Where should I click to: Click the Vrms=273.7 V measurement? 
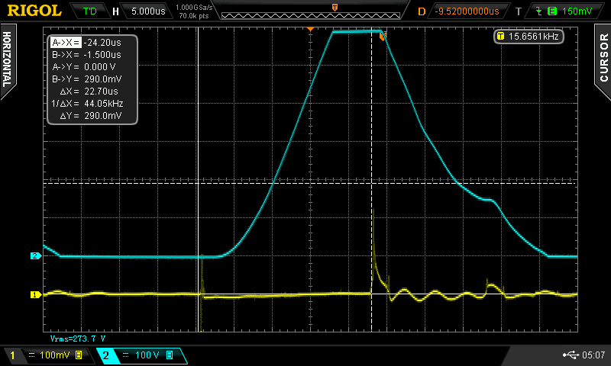78,339
